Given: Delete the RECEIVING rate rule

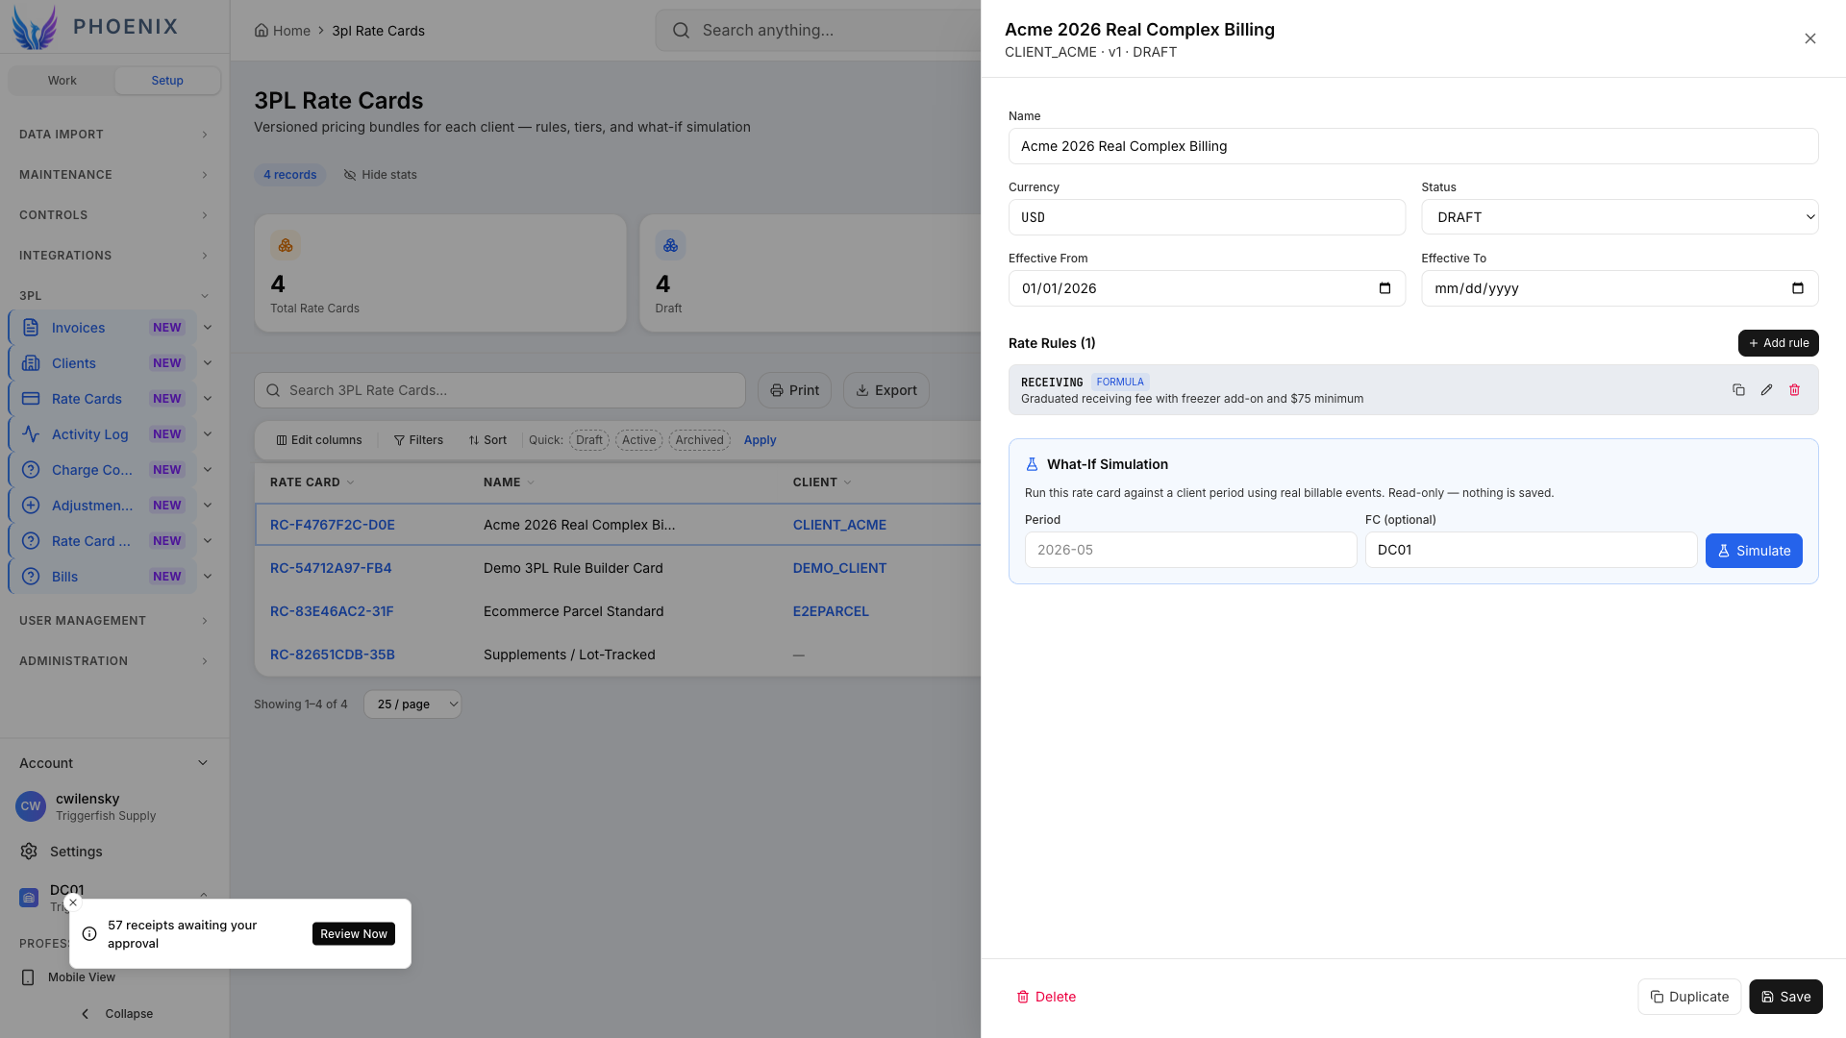Looking at the screenshot, I should click(x=1794, y=390).
